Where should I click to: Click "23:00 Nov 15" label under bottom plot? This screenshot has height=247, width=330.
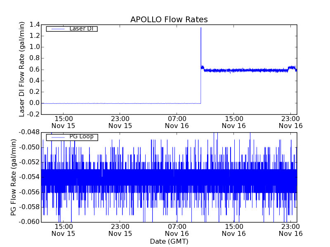pyautogui.click(x=120, y=230)
